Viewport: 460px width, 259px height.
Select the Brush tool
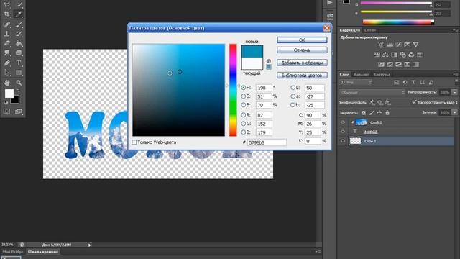19,24
